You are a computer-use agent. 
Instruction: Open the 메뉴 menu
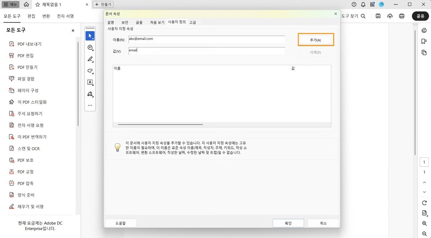point(11,5)
